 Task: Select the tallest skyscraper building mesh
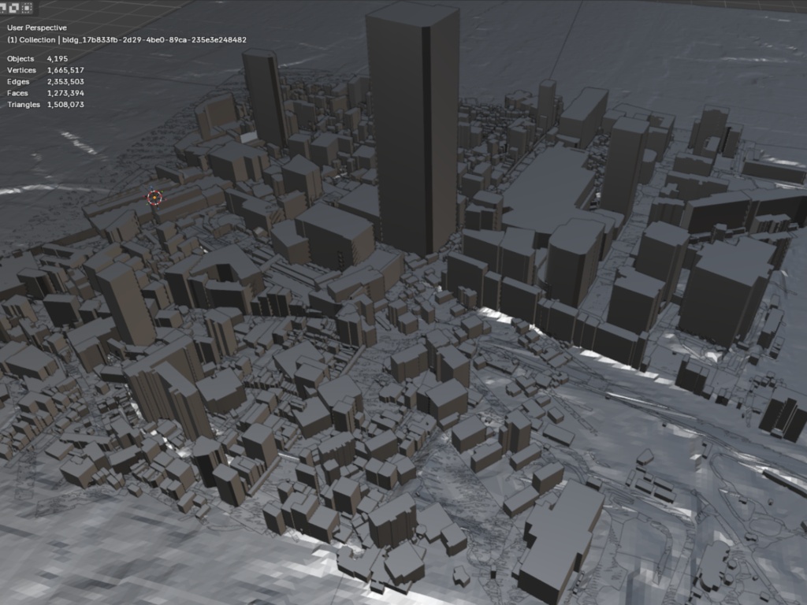415,128
